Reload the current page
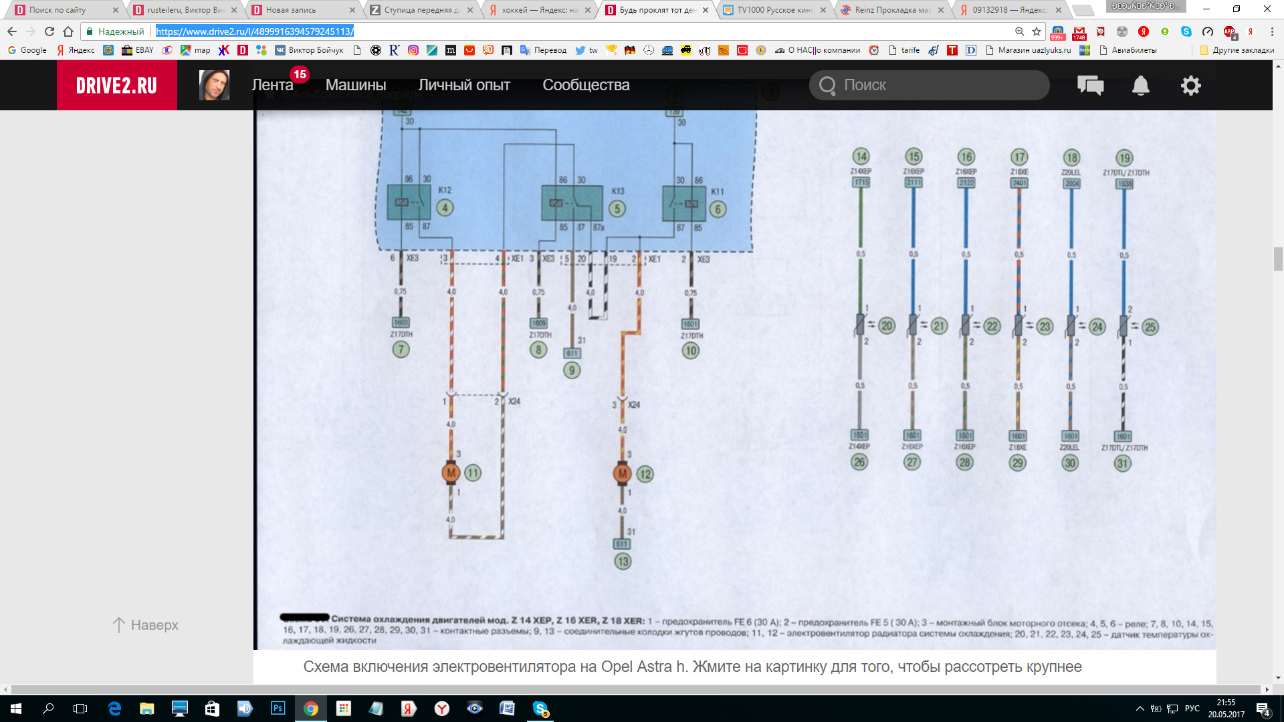The height and width of the screenshot is (722, 1284). [x=49, y=31]
